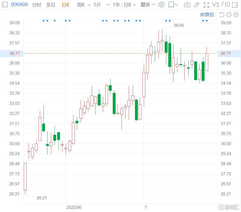This screenshot has width=241, height=212.
Task: Open chart settings gear icon
Action: [x=161, y=5]
